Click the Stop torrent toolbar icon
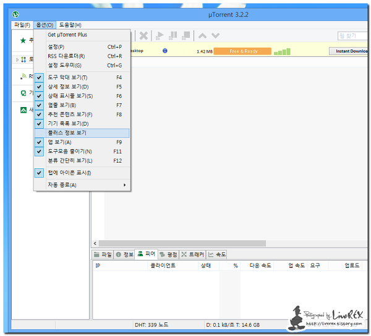This screenshot has height=336, width=371. click(x=186, y=35)
